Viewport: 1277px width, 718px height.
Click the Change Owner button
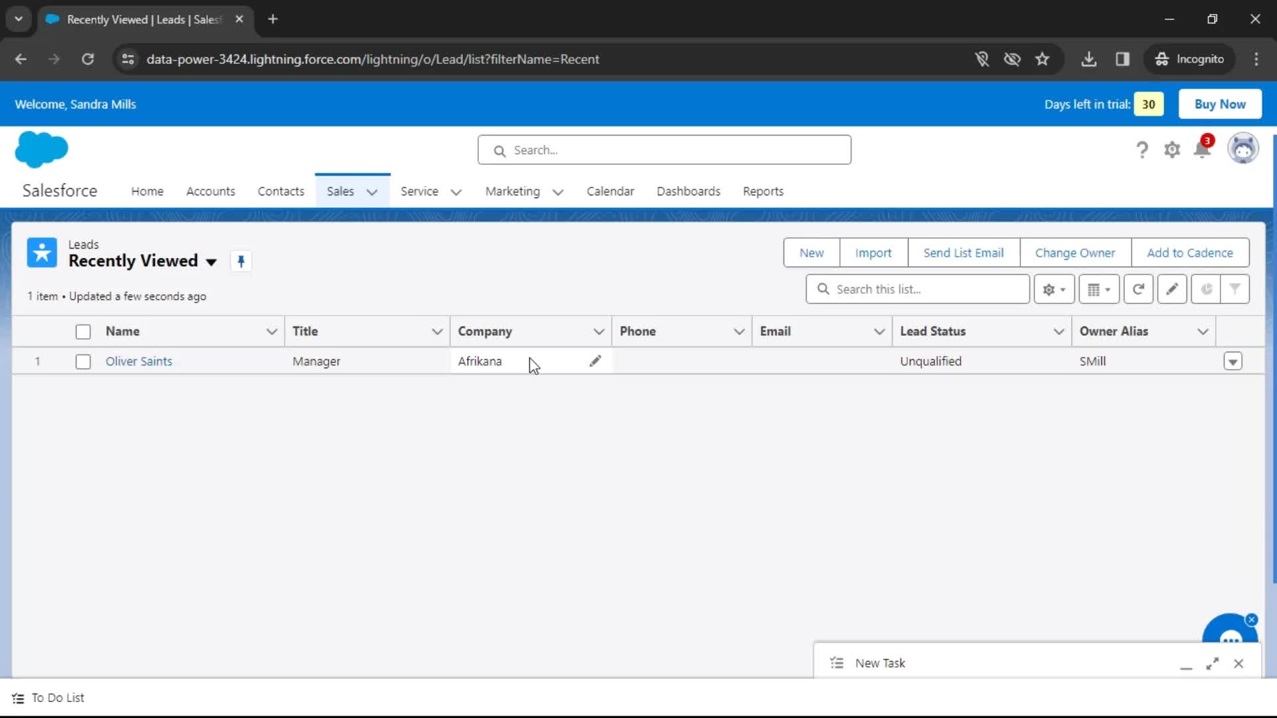pyautogui.click(x=1075, y=253)
